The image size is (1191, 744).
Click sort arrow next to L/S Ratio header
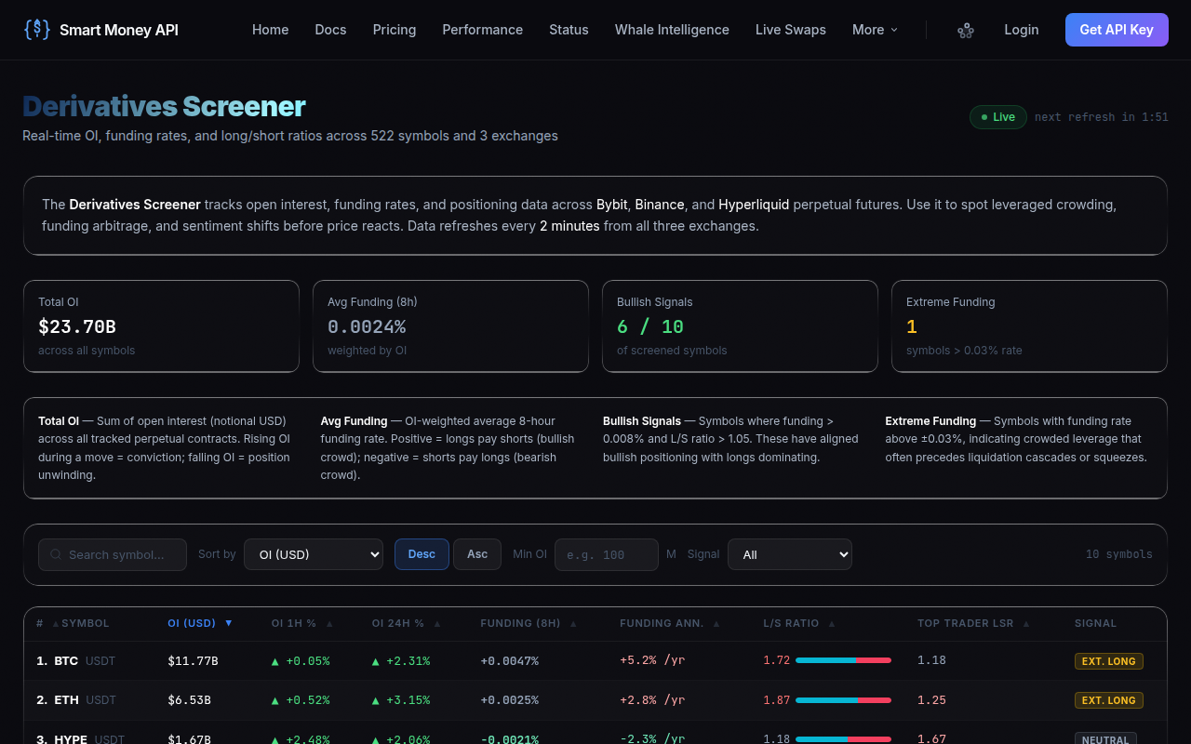(x=832, y=624)
